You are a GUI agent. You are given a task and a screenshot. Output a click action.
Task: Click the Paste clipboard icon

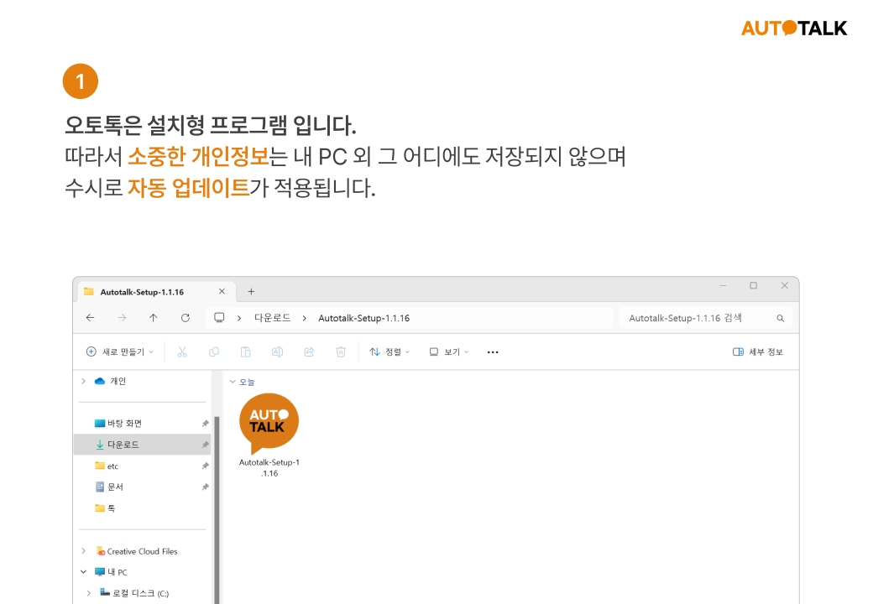click(245, 351)
